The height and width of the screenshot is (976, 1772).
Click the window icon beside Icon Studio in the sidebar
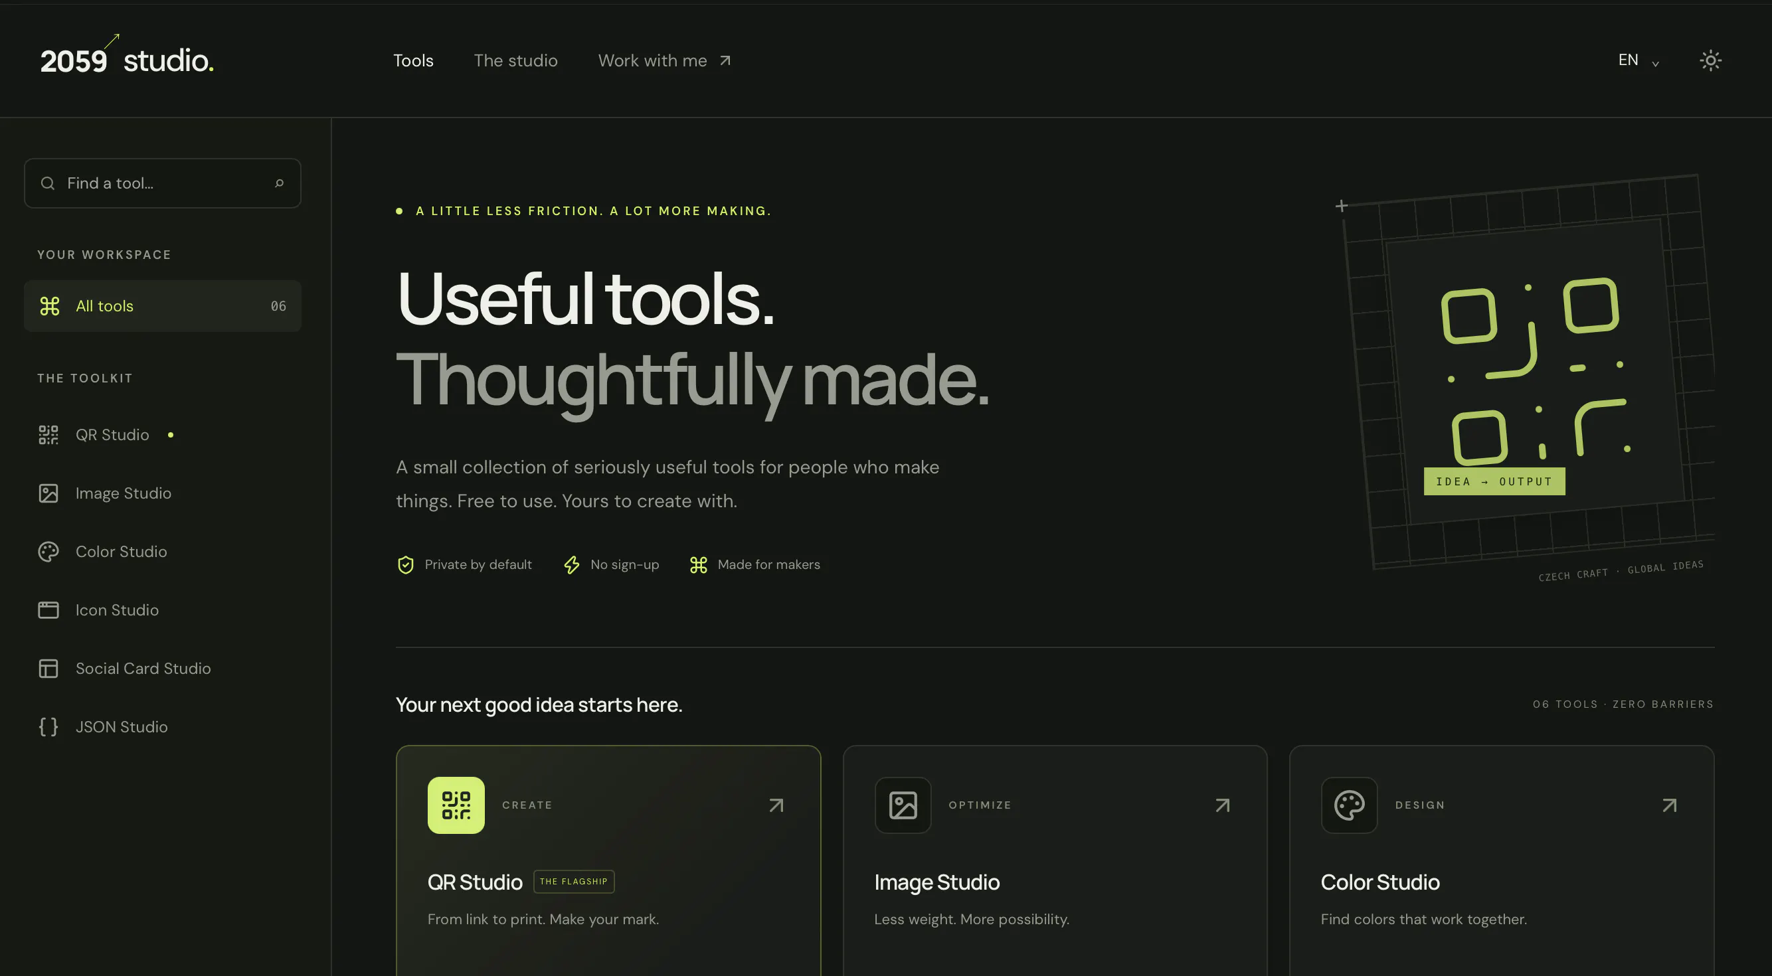coord(48,610)
